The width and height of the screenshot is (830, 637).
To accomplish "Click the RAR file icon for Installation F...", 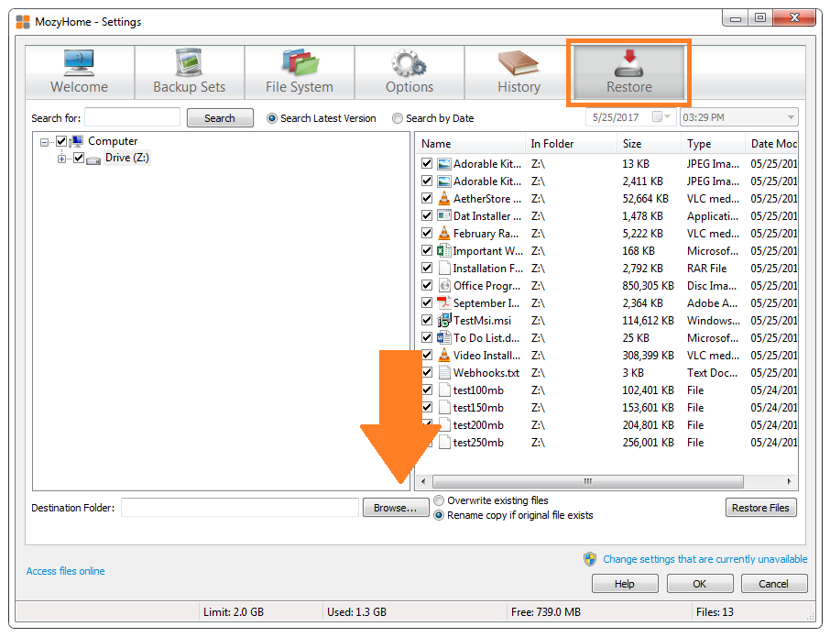I will coord(444,268).
